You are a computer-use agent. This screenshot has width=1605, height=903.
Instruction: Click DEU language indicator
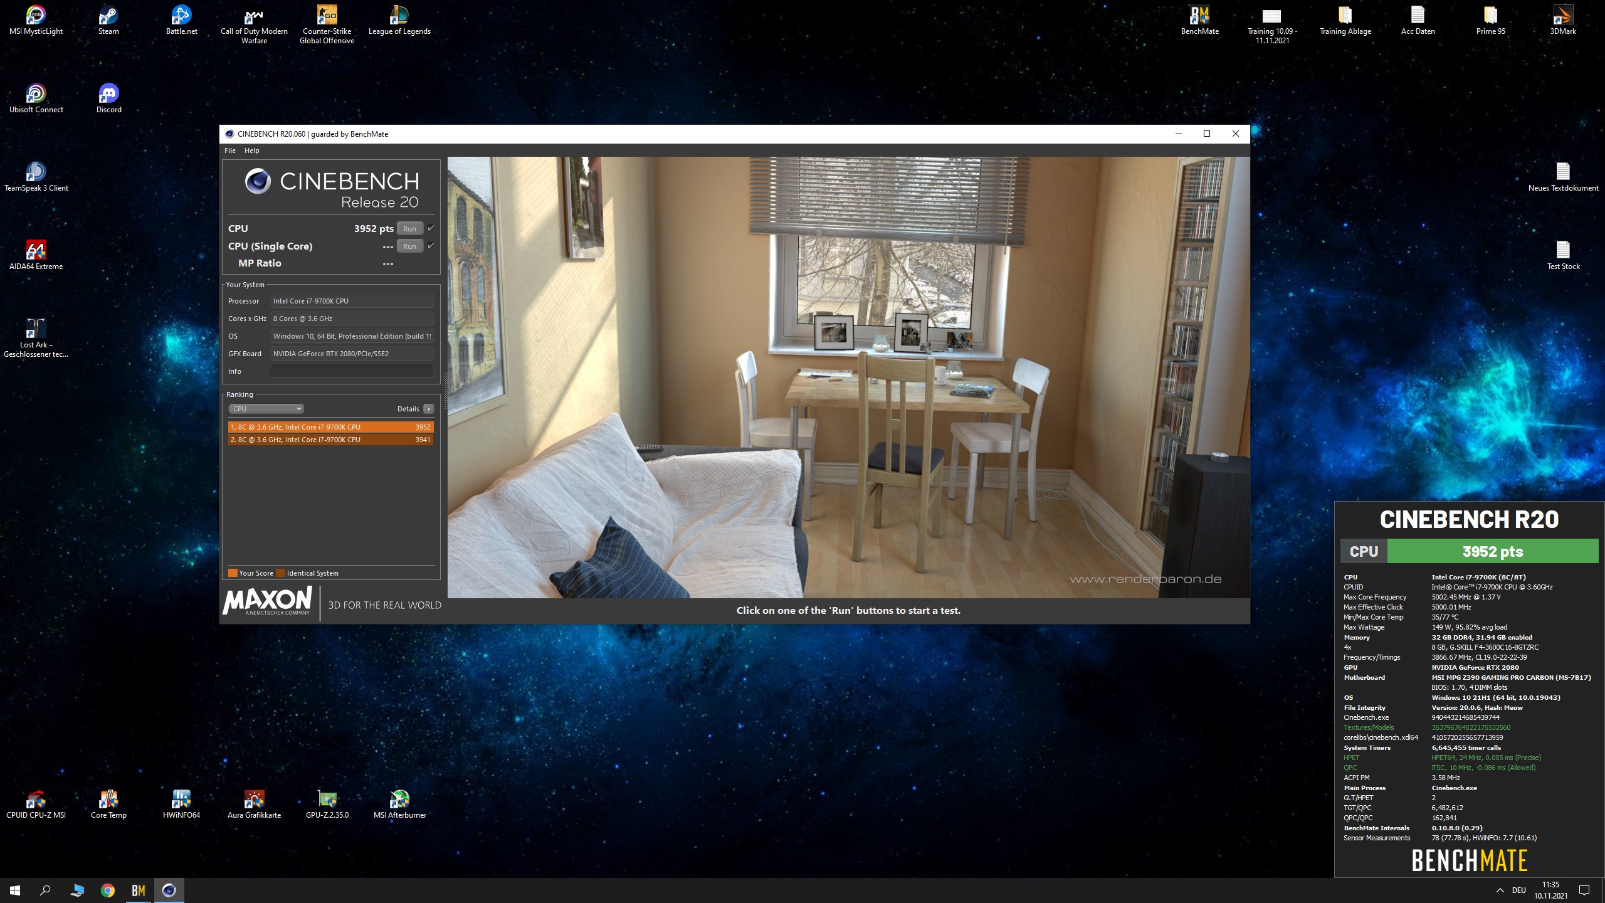1518,890
